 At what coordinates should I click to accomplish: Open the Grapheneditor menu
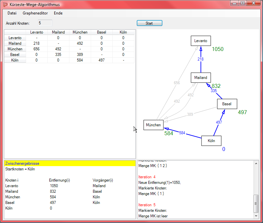coord(35,13)
